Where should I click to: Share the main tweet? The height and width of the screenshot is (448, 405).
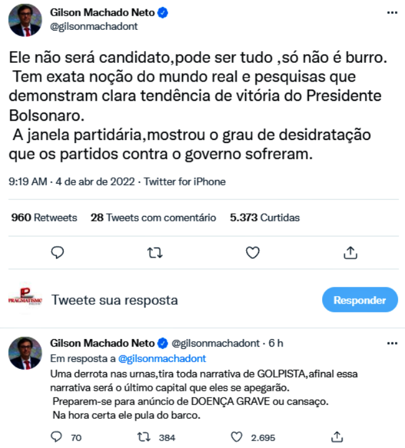coord(350,252)
